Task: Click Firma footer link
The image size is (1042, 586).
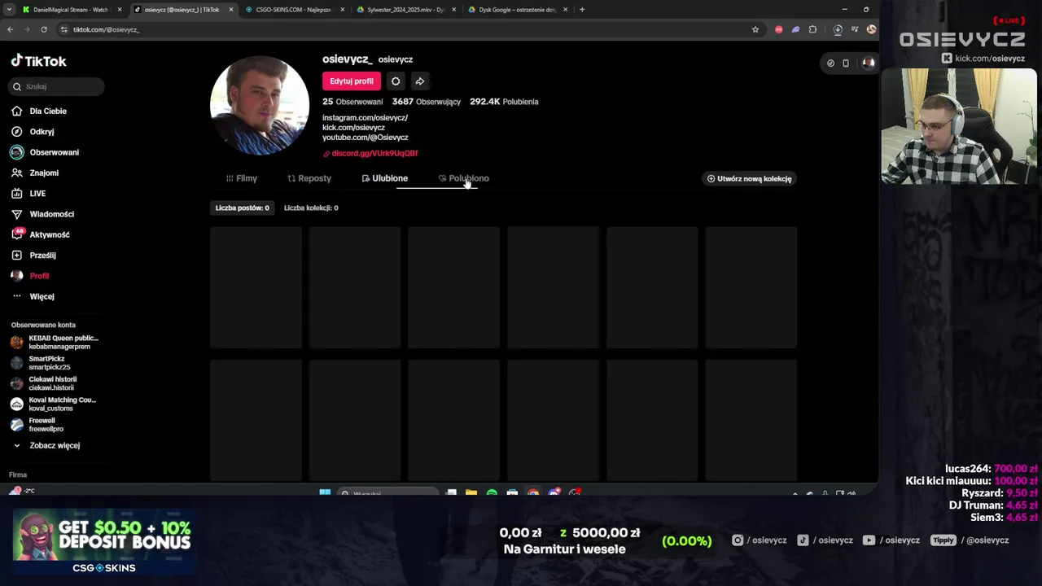Action: (x=18, y=474)
